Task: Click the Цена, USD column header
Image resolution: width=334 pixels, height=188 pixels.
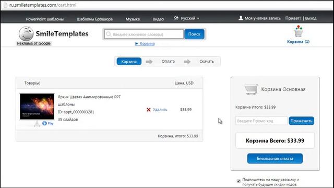Action: [x=184, y=83]
